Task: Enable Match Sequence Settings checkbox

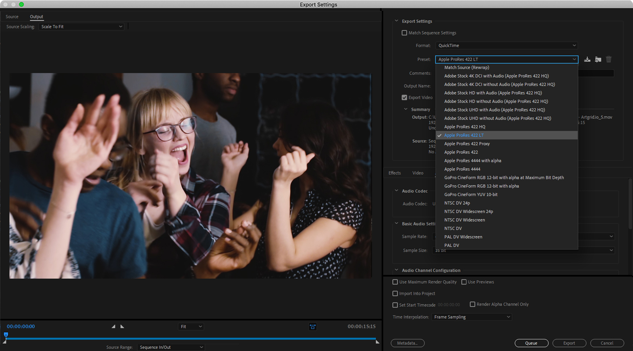Action: click(404, 33)
